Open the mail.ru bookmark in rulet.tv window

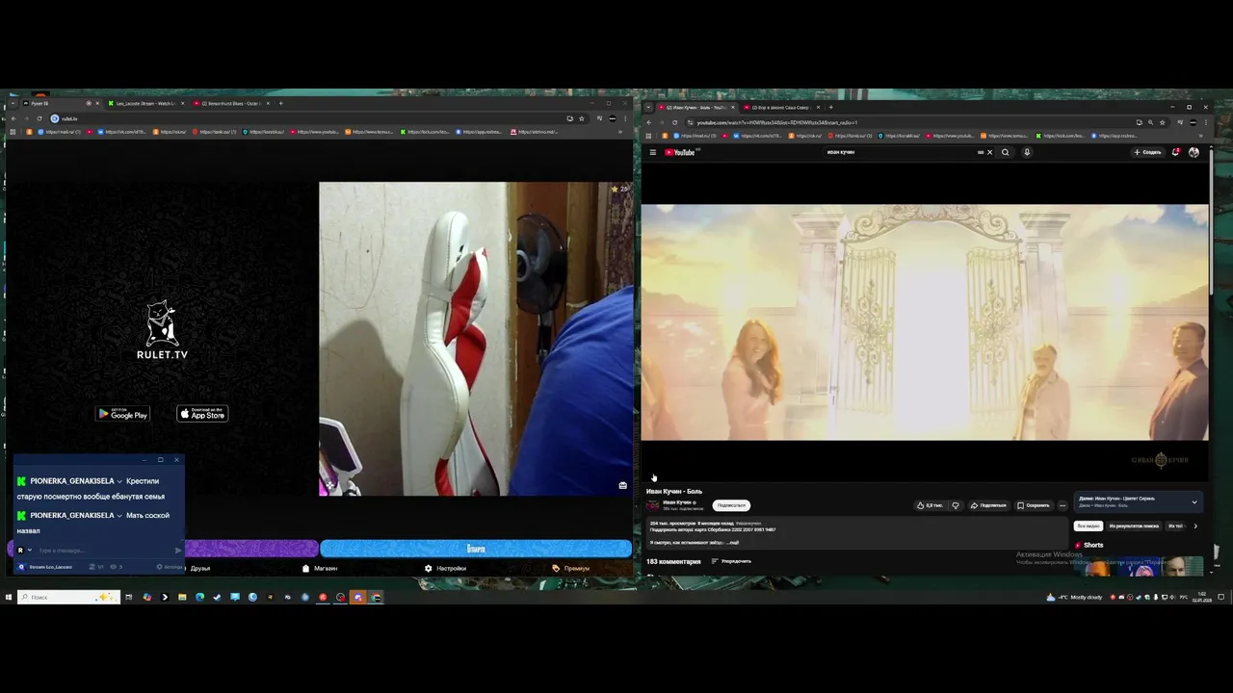coord(60,132)
